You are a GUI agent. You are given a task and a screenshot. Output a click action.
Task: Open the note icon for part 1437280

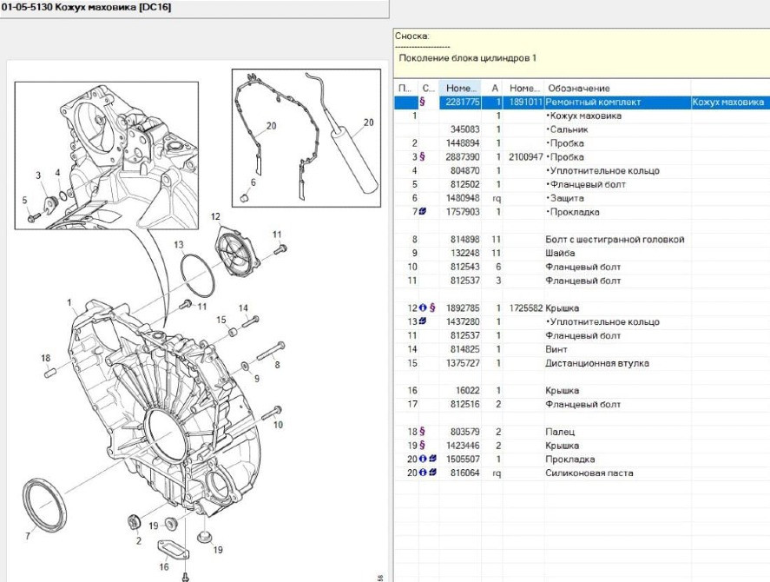pos(423,322)
